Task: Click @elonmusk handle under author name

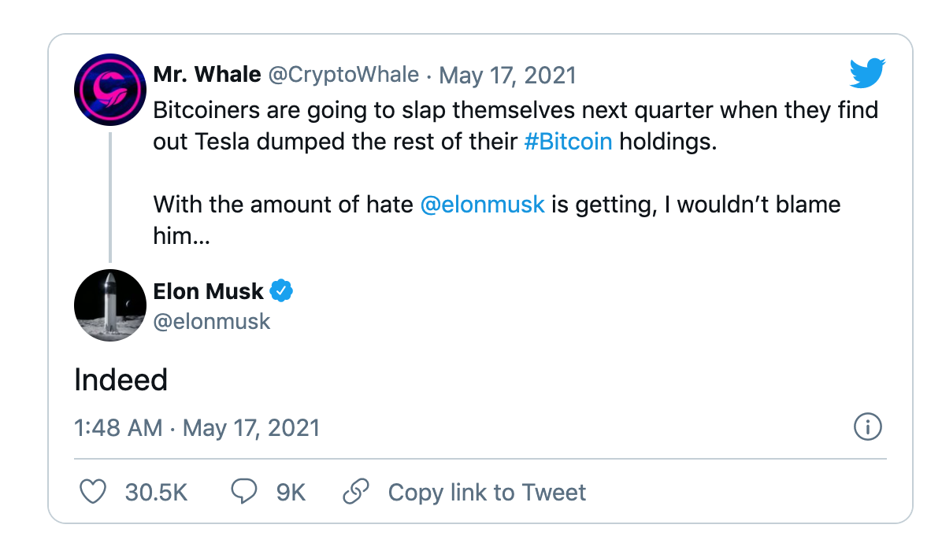Action: (x=212, y=321)
